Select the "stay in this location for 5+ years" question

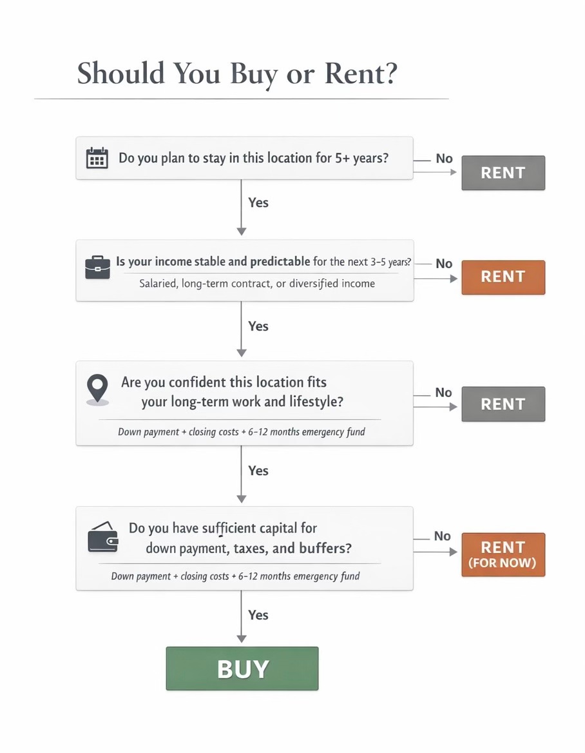(254, 158)
